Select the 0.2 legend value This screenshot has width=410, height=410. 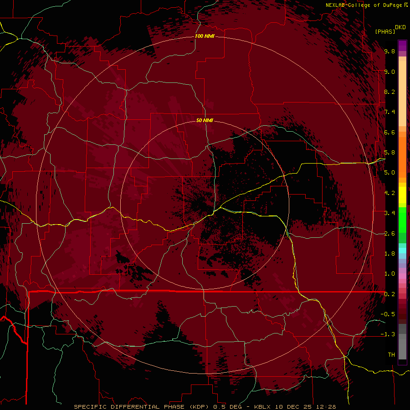(389, 294)
